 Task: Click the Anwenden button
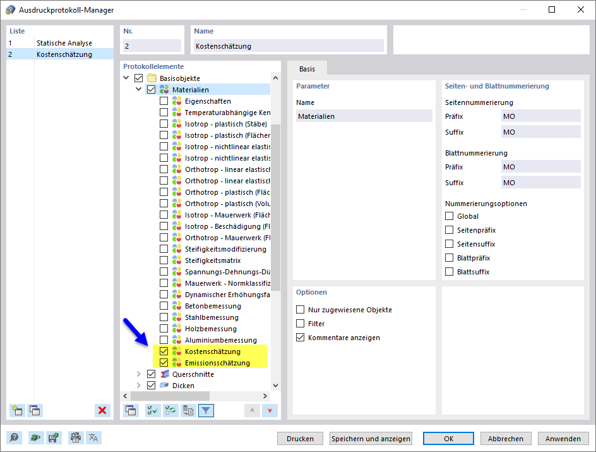pyautogui.click(x=563, y=439)
